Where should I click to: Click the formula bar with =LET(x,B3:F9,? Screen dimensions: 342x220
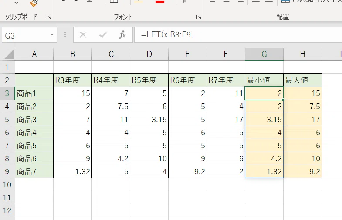click(x=238, y=35)
